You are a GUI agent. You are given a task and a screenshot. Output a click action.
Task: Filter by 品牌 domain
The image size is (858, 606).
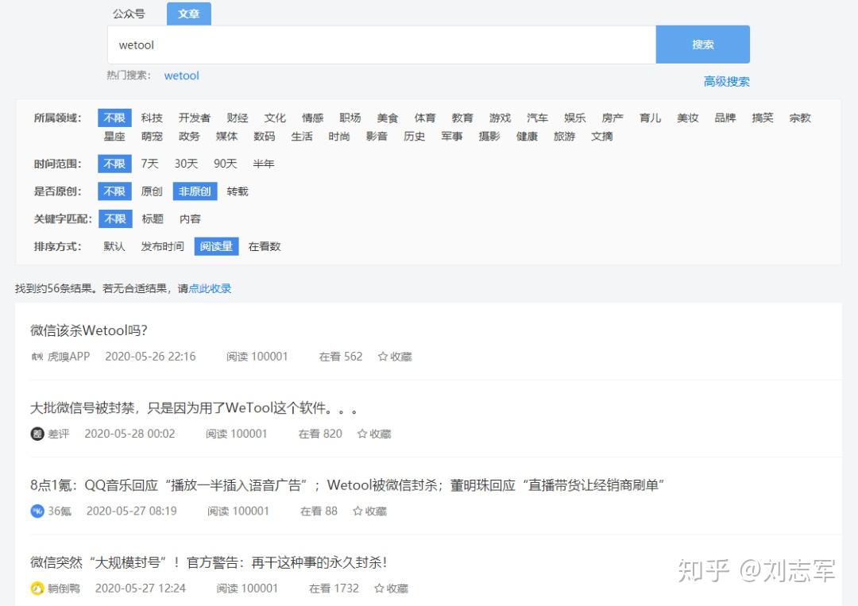725,118
